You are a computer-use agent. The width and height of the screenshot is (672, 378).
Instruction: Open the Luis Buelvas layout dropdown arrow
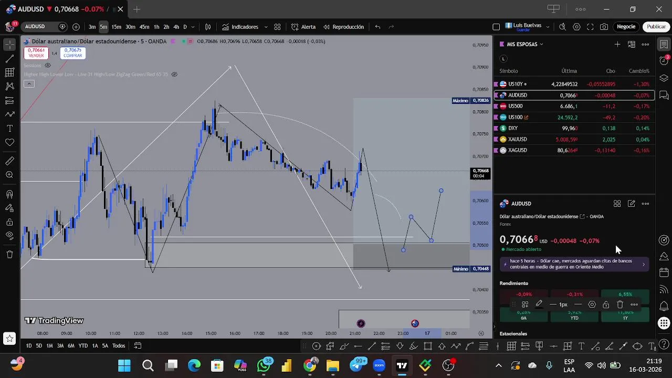point(548,27)
